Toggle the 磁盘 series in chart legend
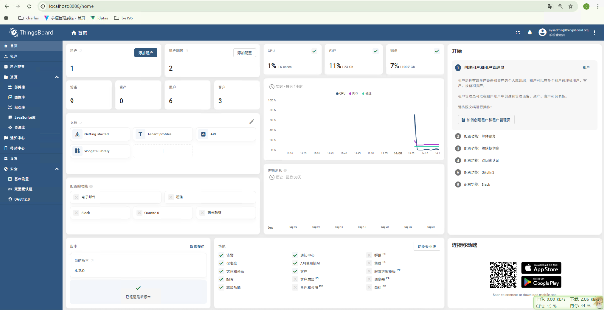 pos(367,94)
